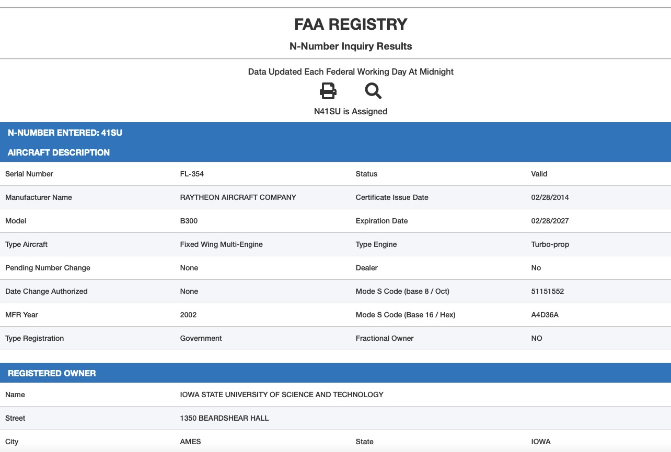Click the printer icon to print results
Screen dimensions: 671x452
328,91
